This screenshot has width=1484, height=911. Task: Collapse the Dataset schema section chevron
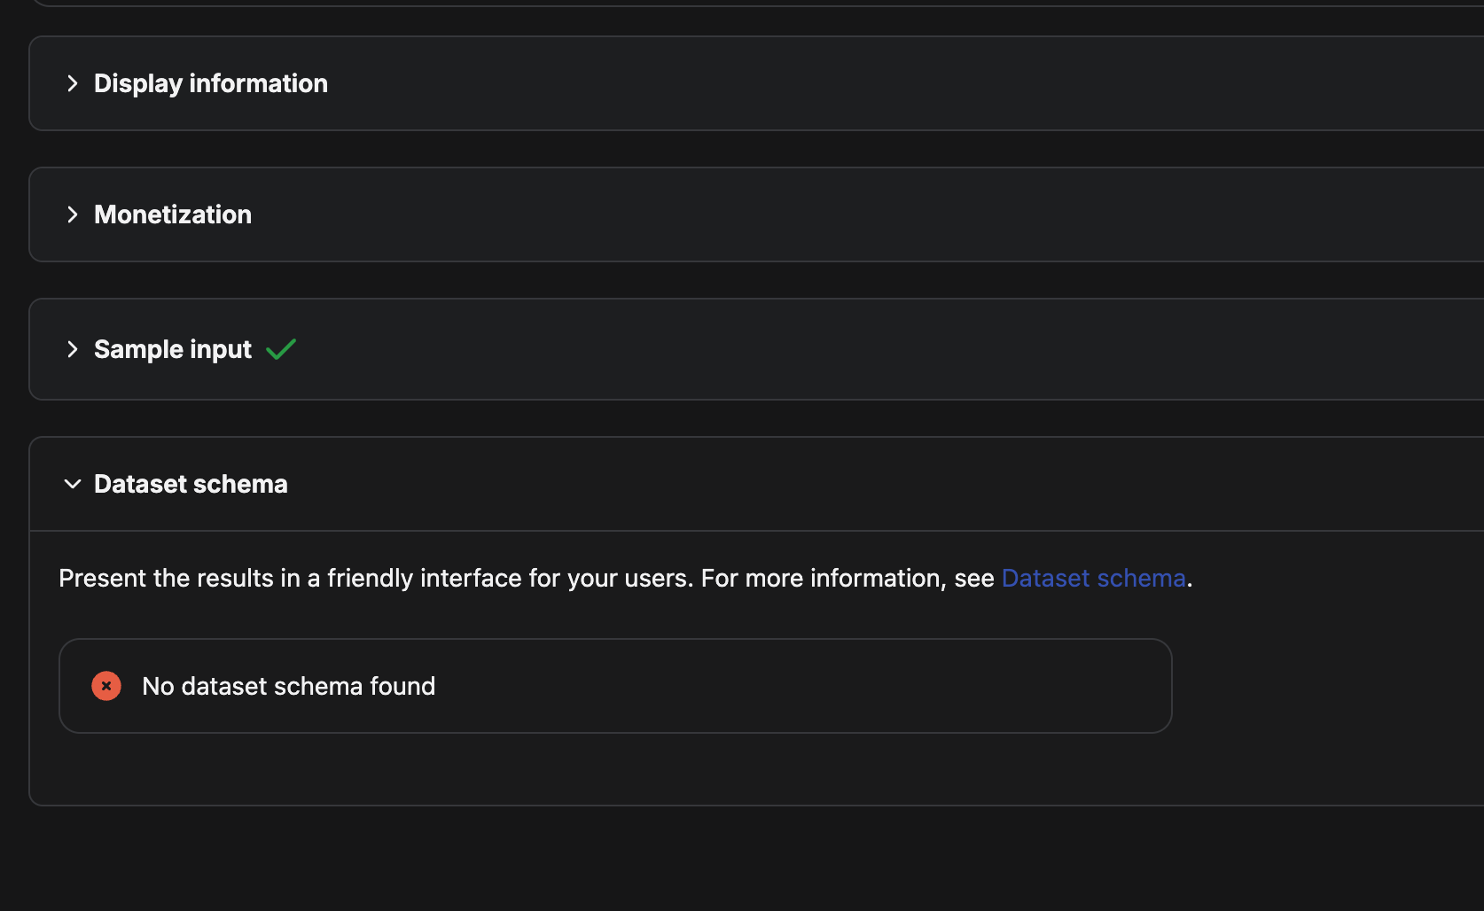coord(73,484)
